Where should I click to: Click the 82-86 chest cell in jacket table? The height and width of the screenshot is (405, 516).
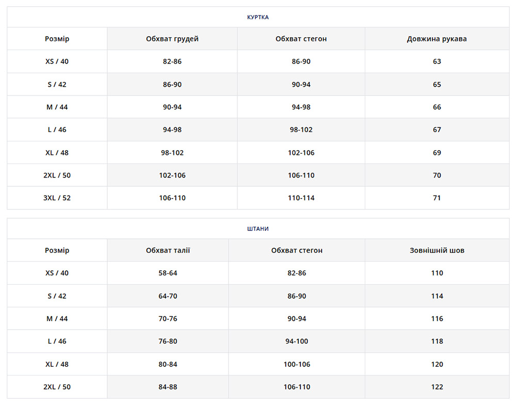coord(172,61)
